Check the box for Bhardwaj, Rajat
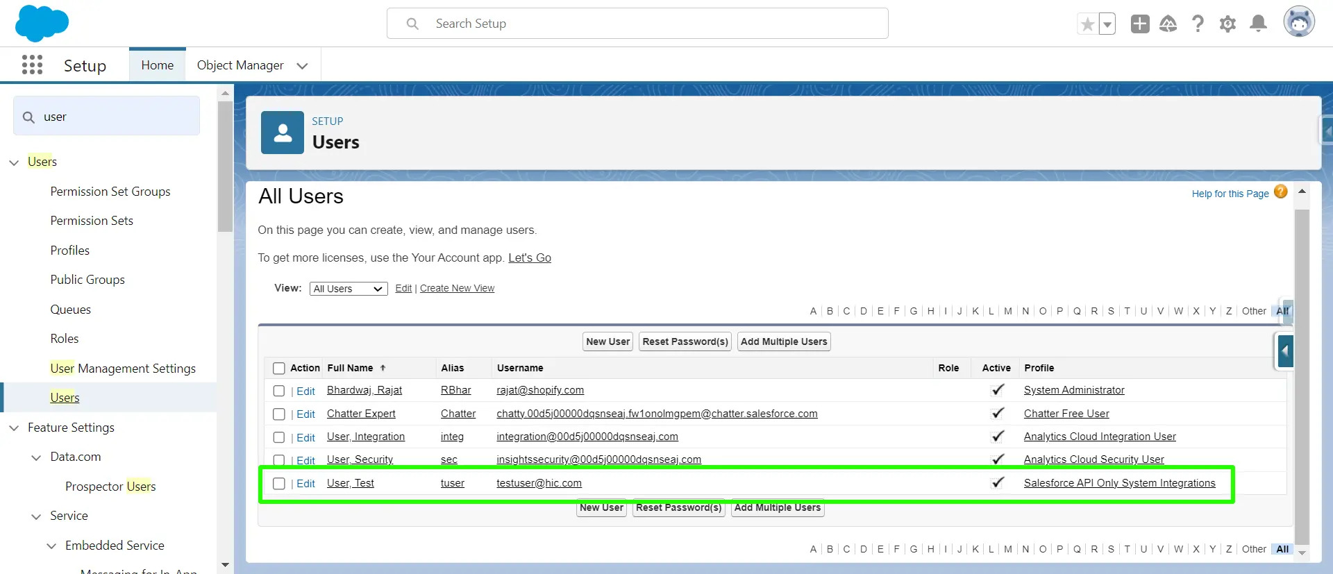1333x574 pixels. tap(279, 391)
